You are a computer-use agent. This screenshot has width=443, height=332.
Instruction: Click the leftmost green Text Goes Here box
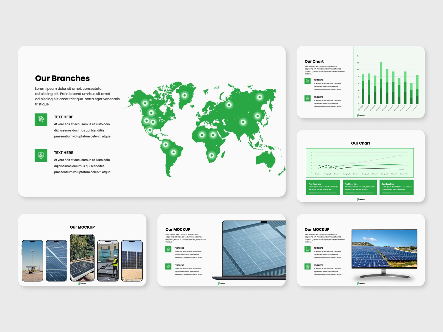[x=323, y=187]
